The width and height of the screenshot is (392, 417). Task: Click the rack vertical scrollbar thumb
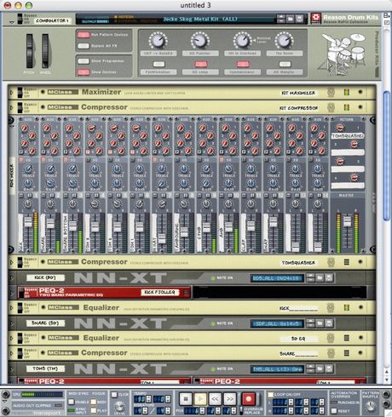pos(387,156)
